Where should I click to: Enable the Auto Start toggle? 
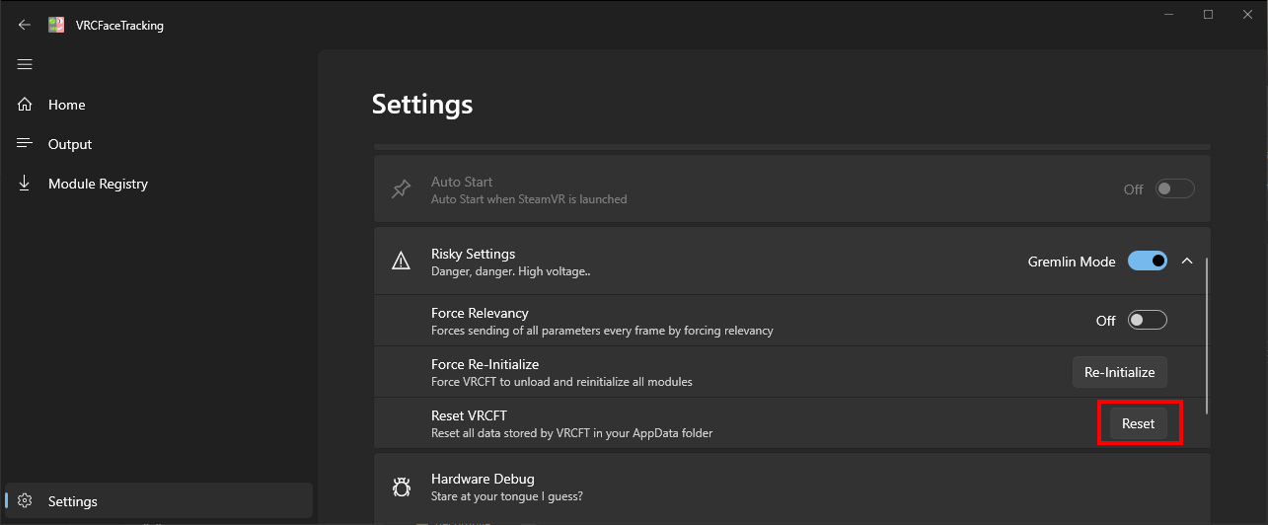point(1174,189)
